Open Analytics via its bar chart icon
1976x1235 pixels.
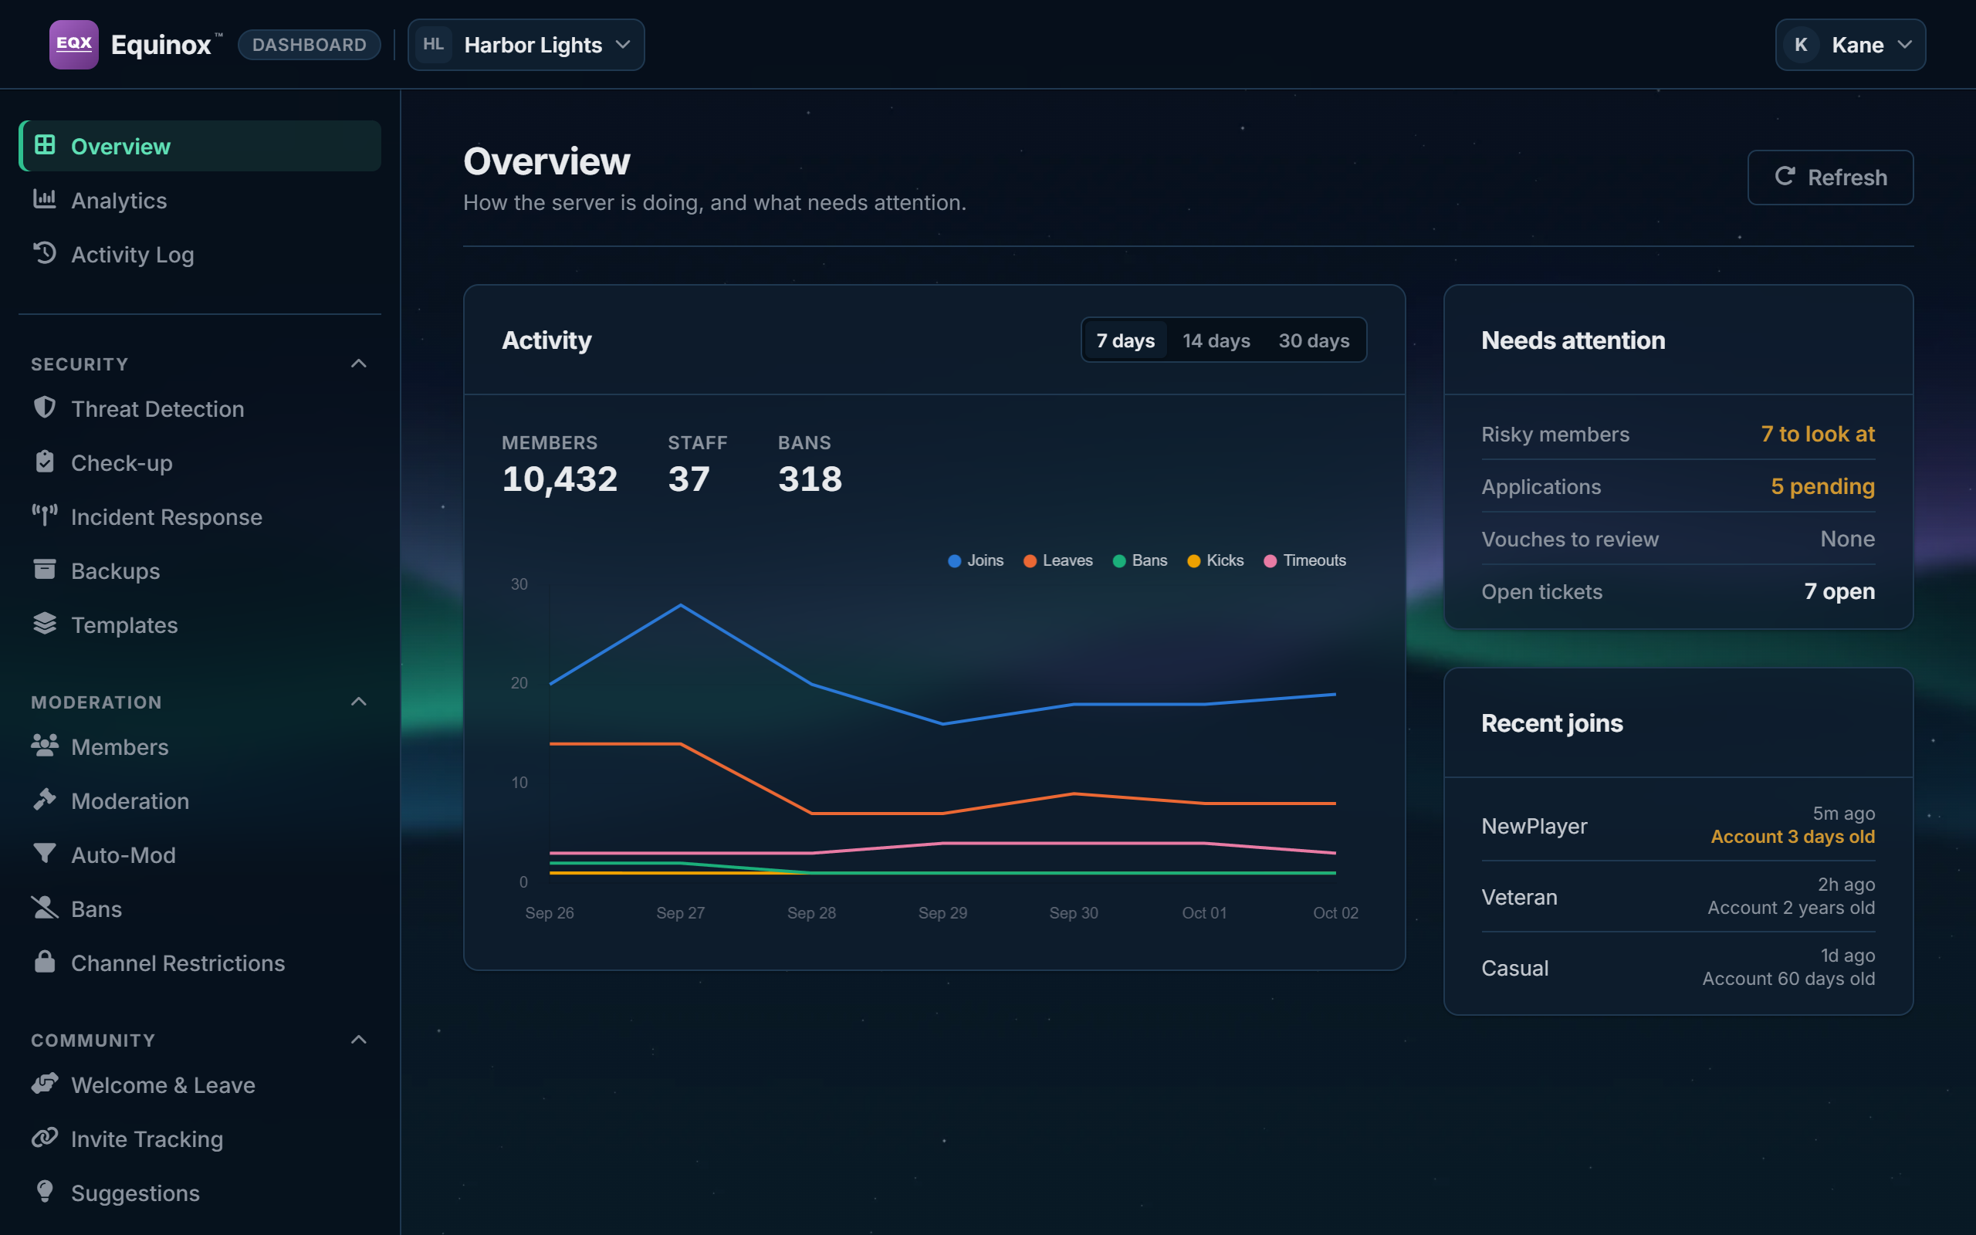(44, 199)
